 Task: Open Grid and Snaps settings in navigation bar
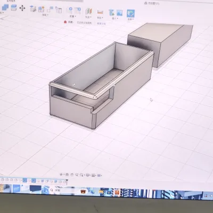(x=94, y=175)
